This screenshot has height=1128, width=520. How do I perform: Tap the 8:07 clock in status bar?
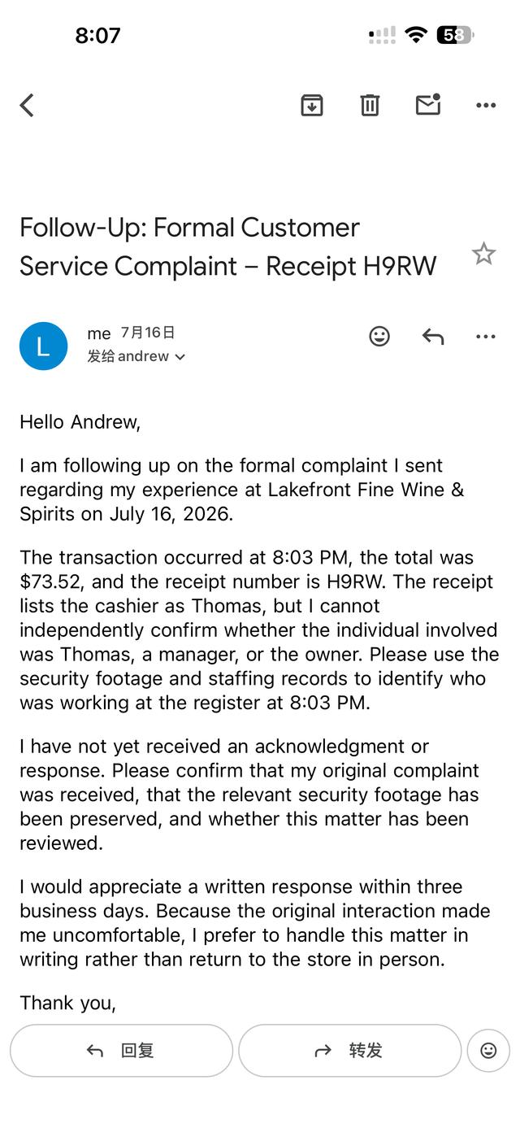pyautogui.click(x=97, y=35)
